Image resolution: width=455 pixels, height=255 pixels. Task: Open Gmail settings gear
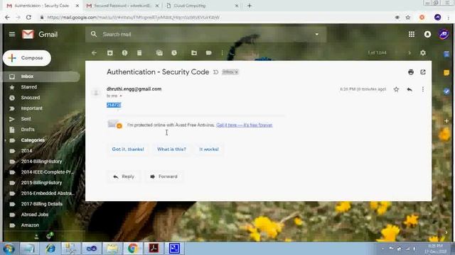point(423,53)
